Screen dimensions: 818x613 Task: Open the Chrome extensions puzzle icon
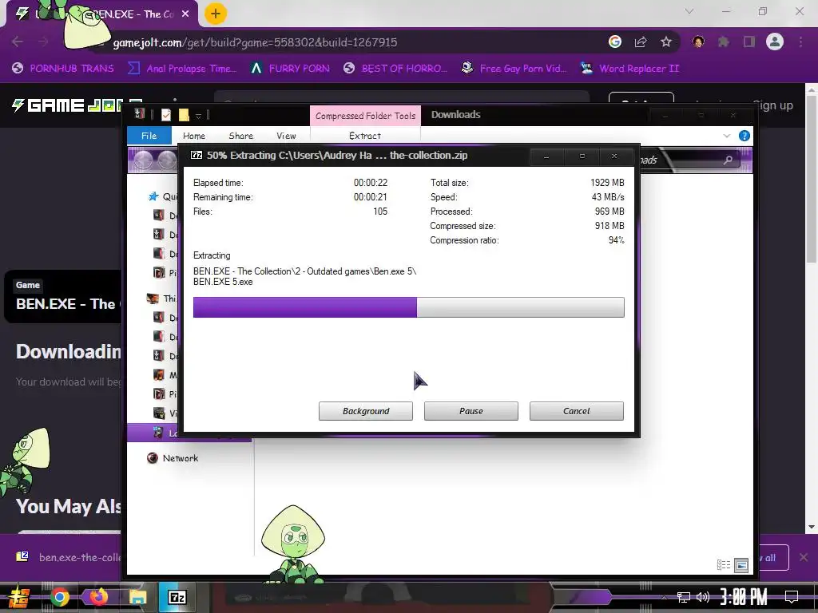(x=724, y=42)
